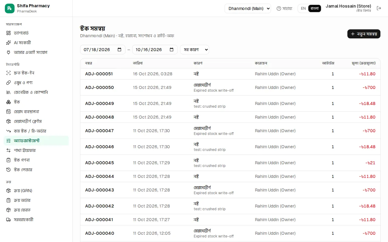Click the শাখা ট্রান্সফার arrows icon
The height and width of the screenshot is (242, 388).
pos(8,150)
